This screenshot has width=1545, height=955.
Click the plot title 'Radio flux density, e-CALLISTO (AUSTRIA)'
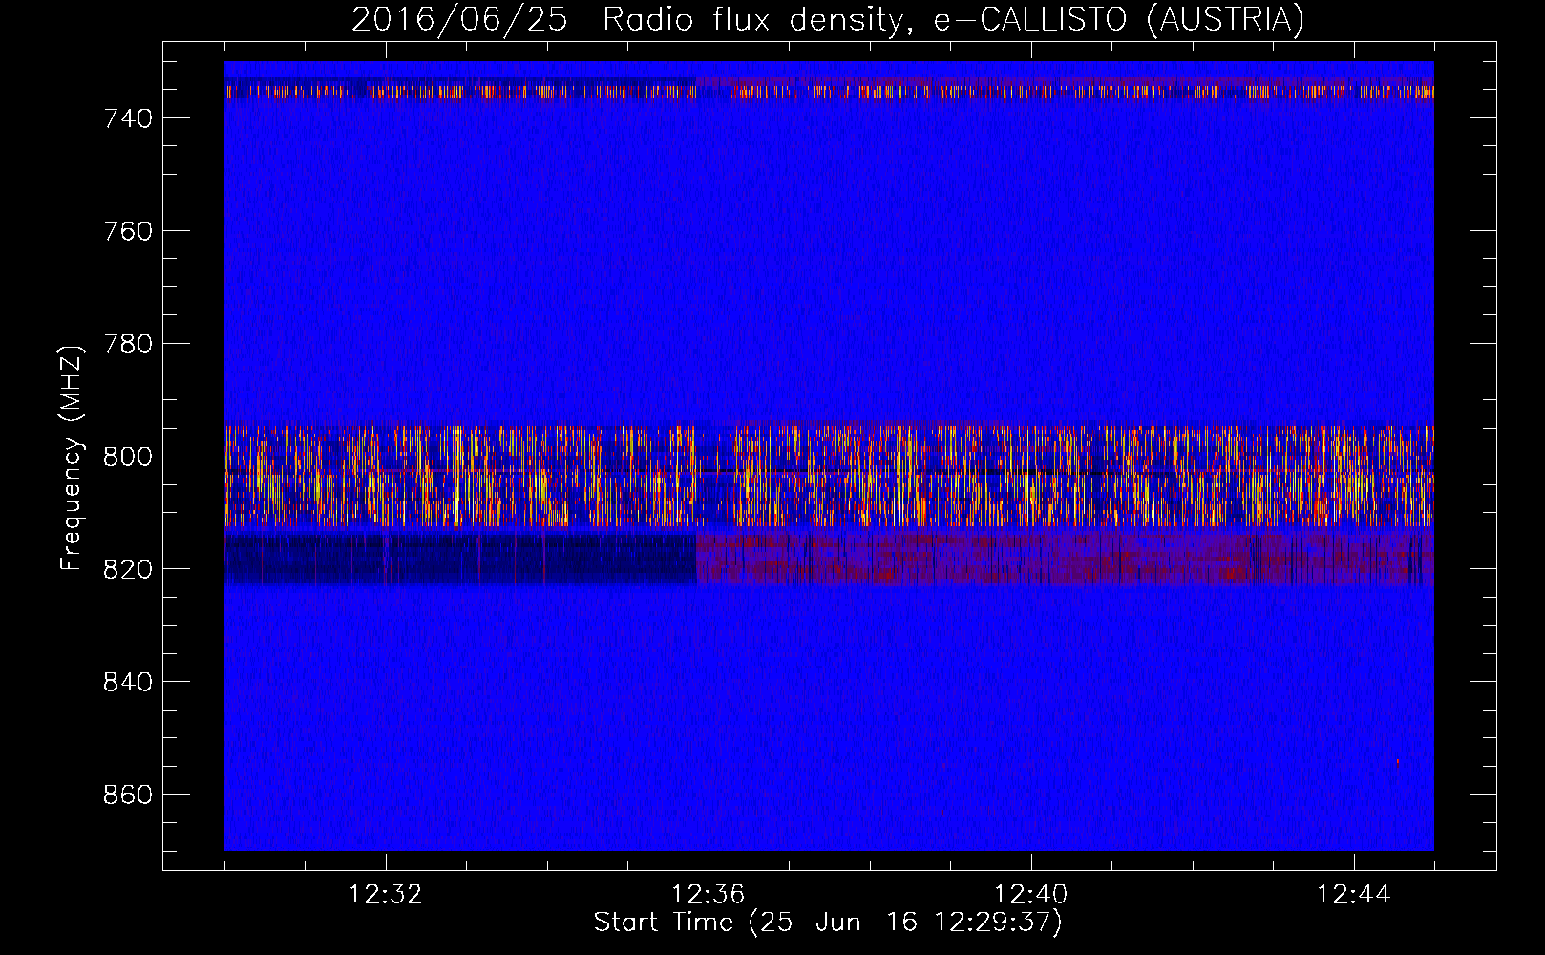[x=953, y=20]
